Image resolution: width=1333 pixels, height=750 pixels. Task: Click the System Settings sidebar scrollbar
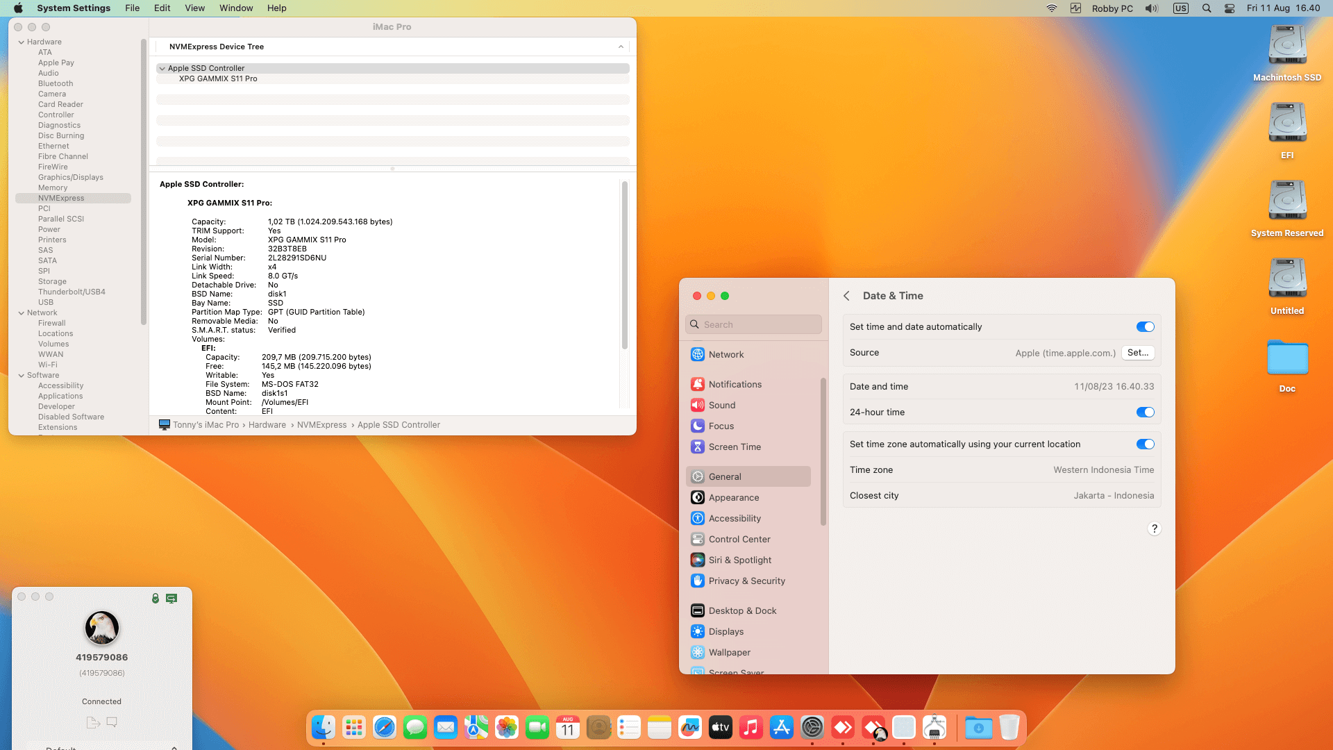823,451
